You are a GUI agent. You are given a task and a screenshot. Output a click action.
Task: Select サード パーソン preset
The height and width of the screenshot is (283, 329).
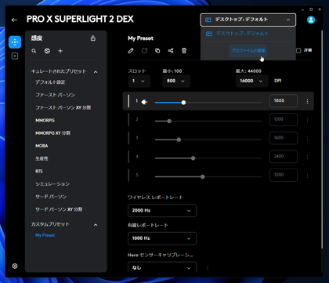tap(51, 197)
